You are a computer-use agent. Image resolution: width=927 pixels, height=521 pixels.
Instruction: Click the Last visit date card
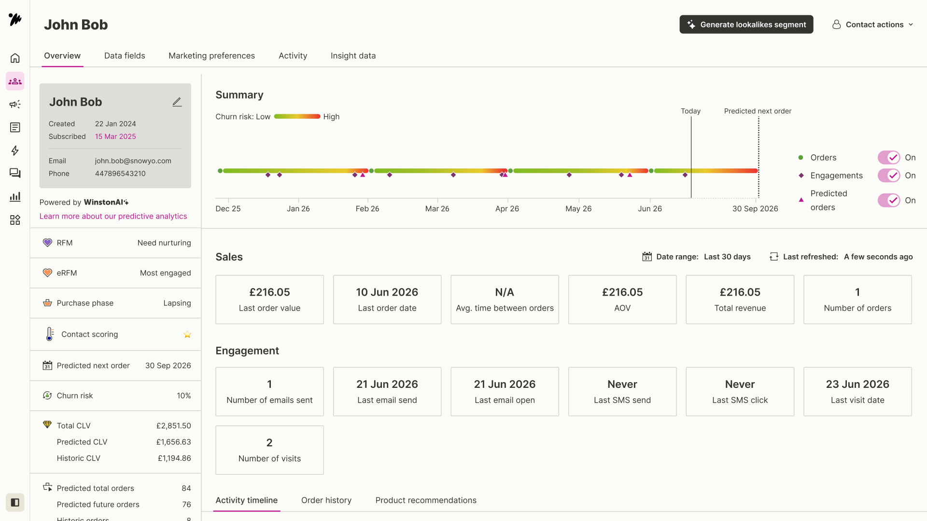[x=857, y=392]
